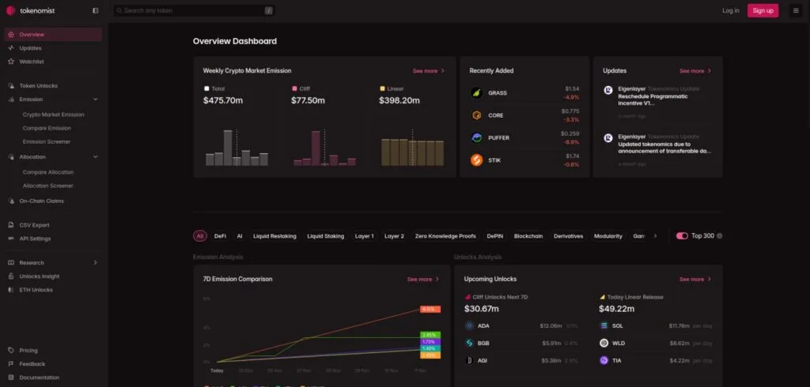
Task: Toggle the Top 300 switch
Action: [x=682, y=236]
